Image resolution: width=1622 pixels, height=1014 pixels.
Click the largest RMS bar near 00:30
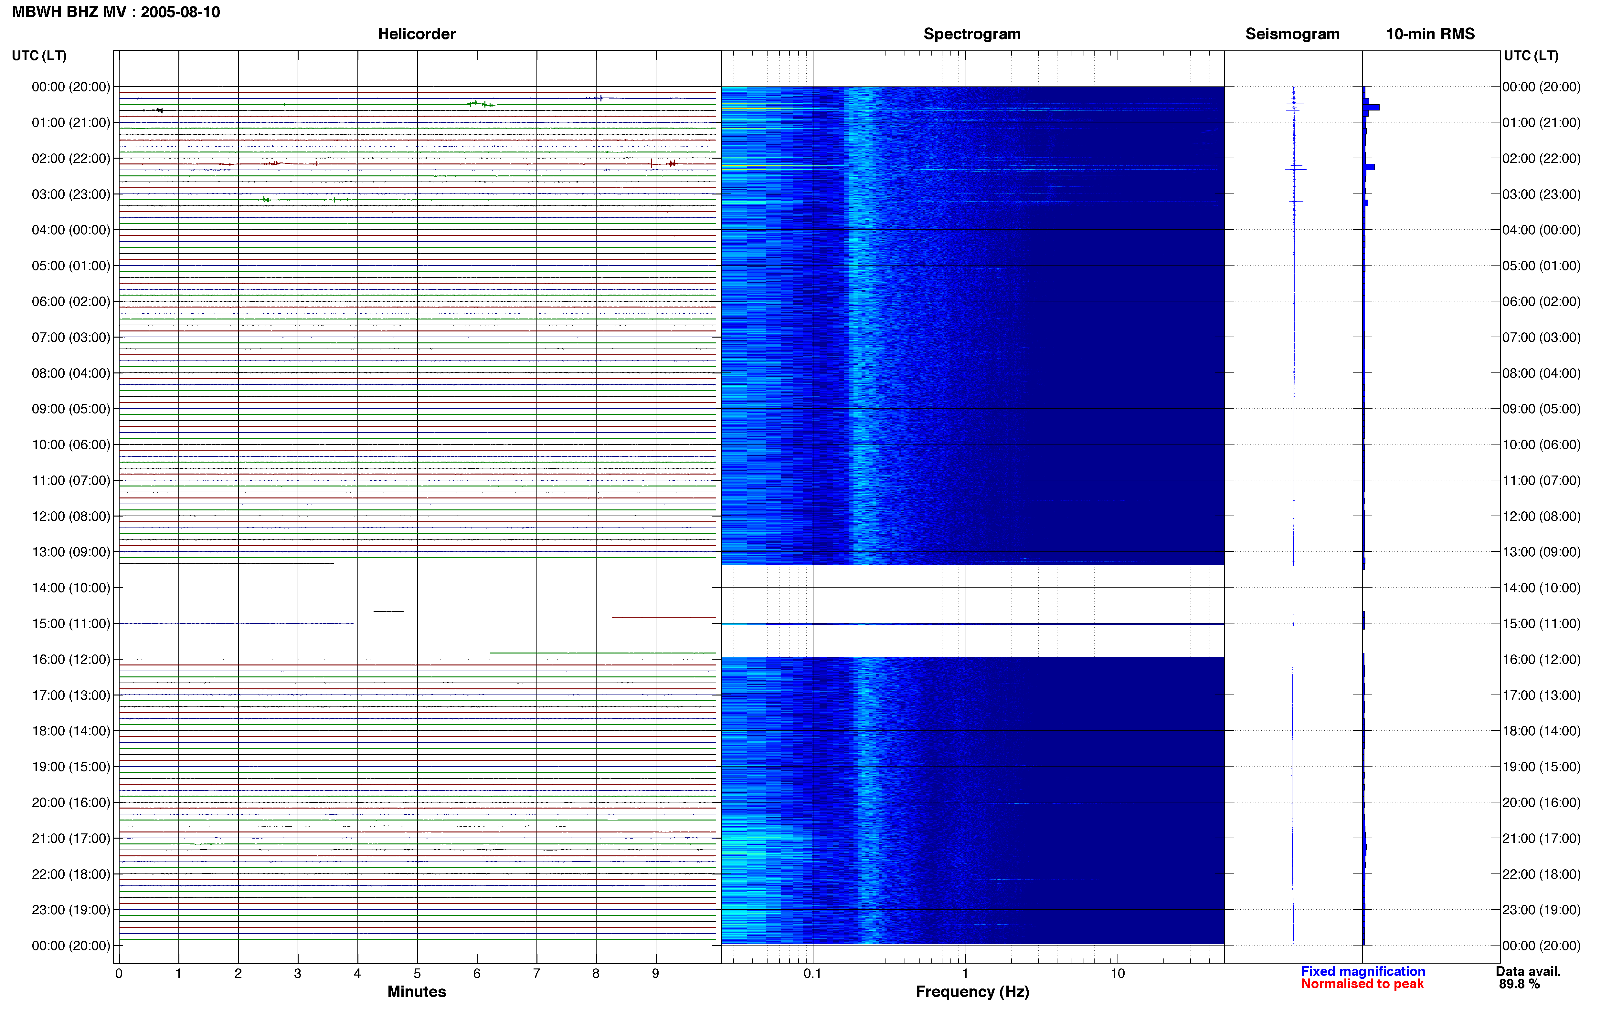(x=1371, y=107)
